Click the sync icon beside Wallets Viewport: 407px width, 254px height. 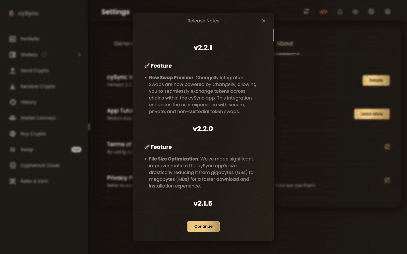44,55
